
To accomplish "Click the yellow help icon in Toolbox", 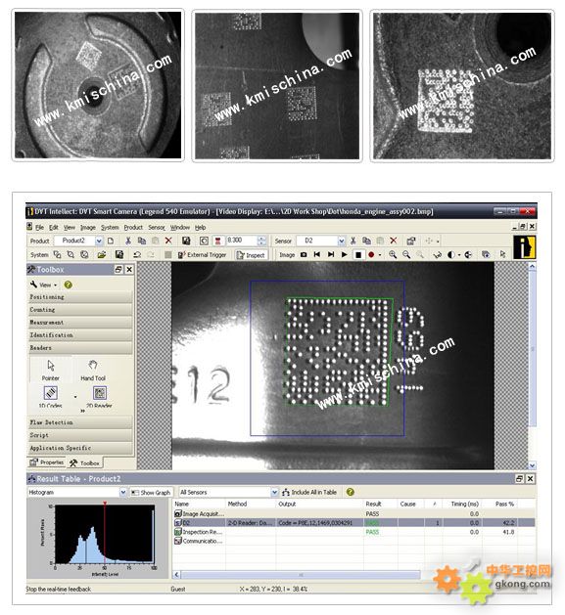I will point(68,285).
